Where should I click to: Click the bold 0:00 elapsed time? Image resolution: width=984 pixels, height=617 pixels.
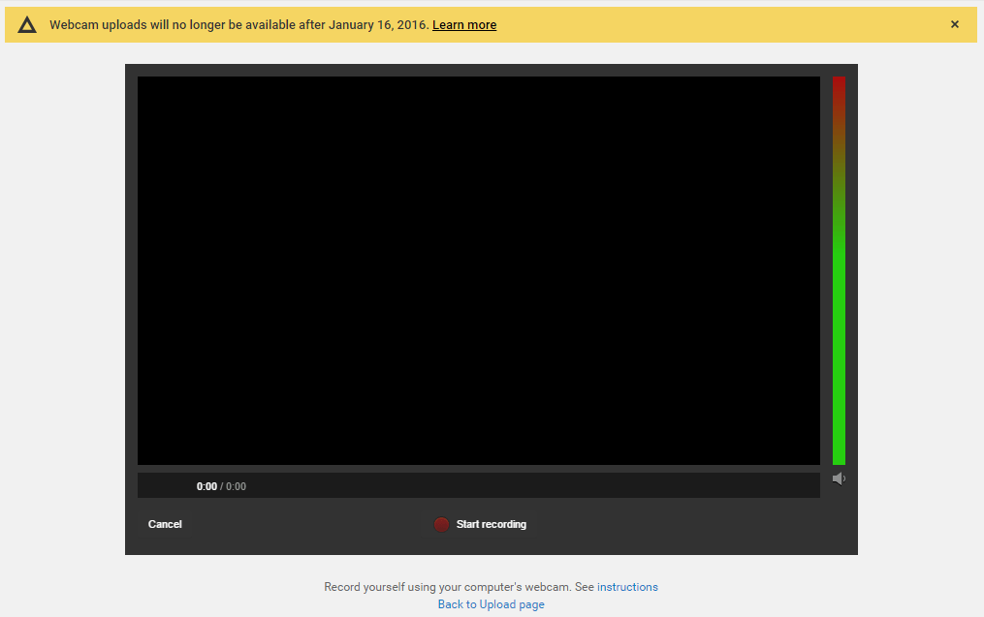tap(206, 486)
